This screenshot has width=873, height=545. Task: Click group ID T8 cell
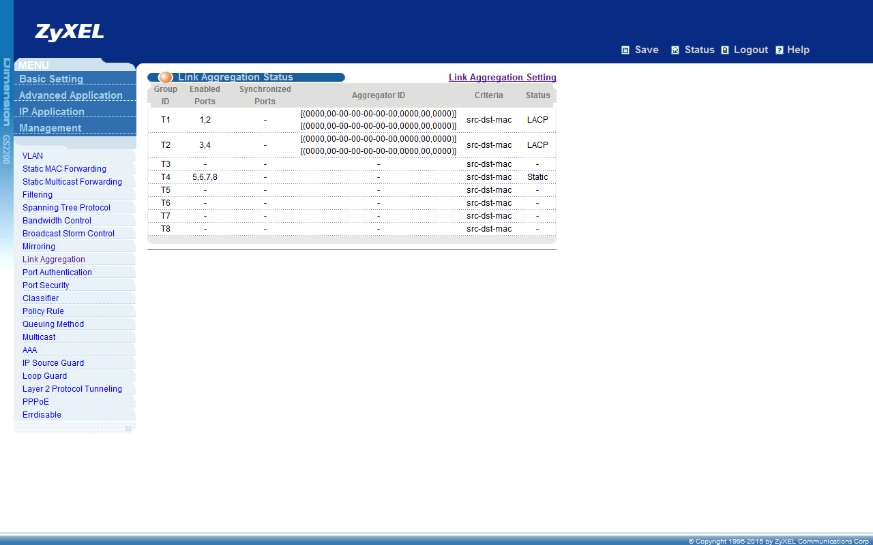(x=166, y=229)
